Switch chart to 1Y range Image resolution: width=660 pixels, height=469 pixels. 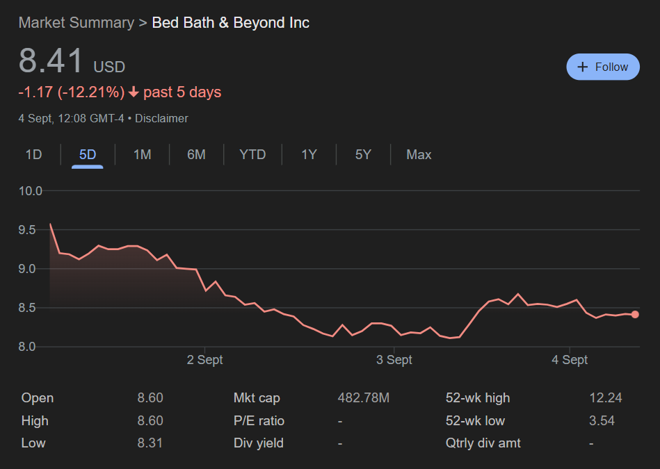coord(309,155)
